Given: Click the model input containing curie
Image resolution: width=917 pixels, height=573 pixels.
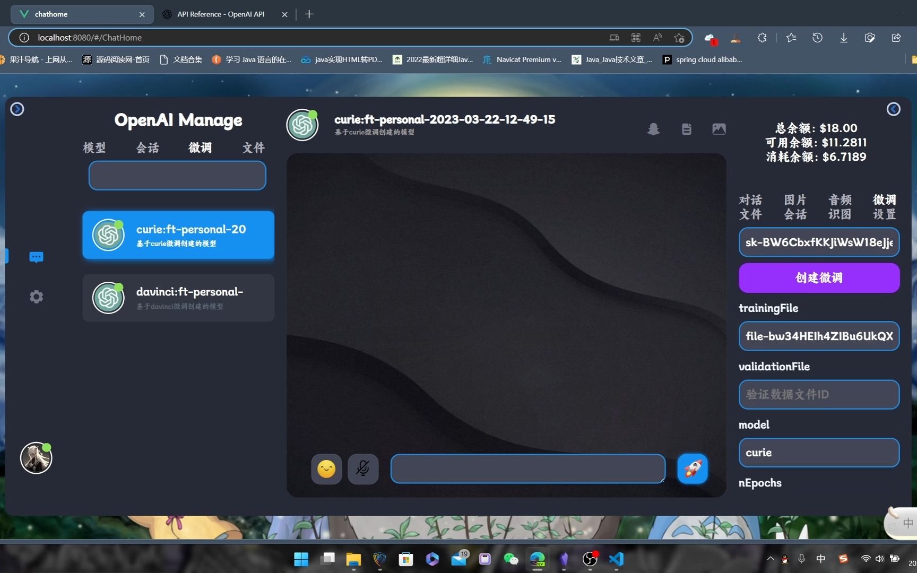Looking at the screenshot, I should point(818,453).
